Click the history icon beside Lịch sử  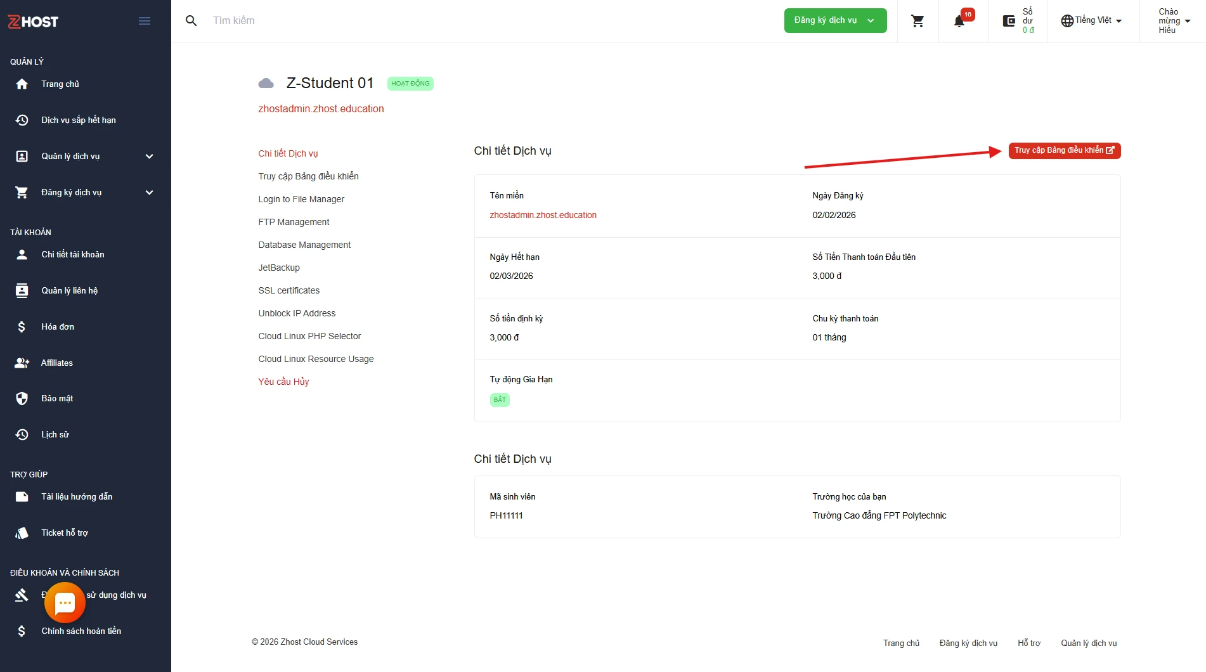coord(22,435)
